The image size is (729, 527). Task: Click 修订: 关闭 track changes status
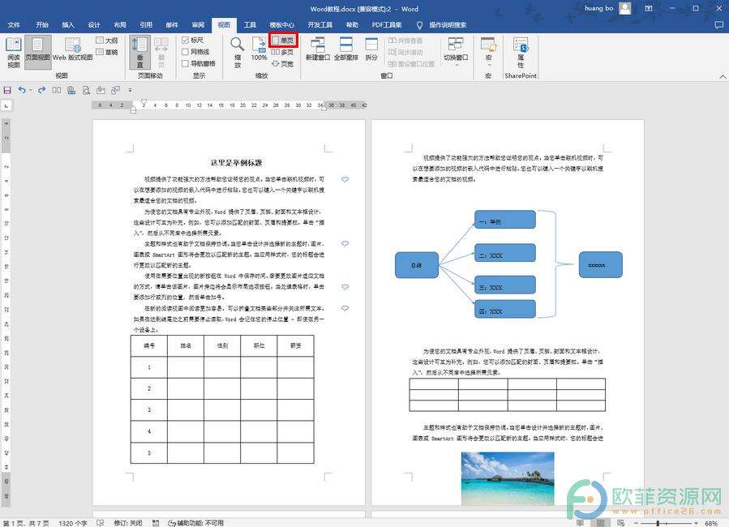(128, 523)
